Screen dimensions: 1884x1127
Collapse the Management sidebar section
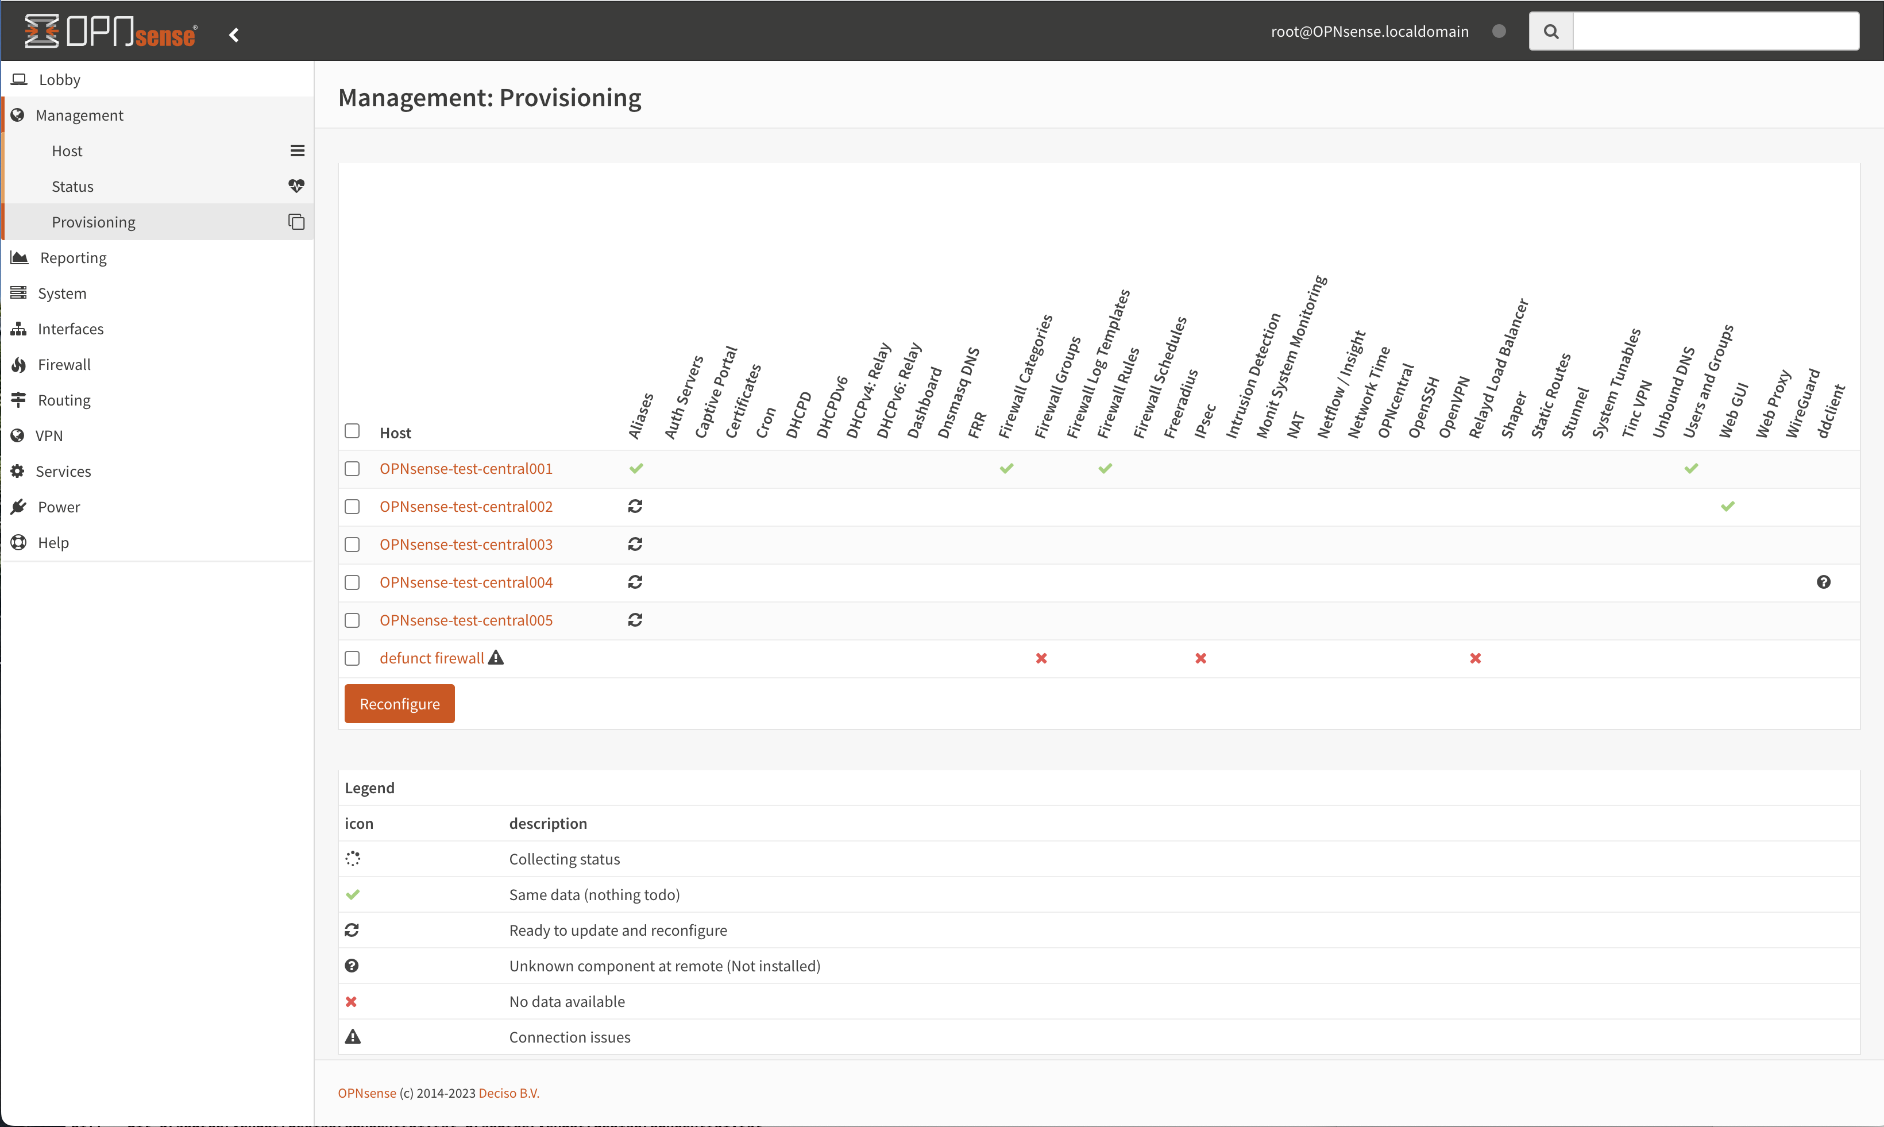79,115
